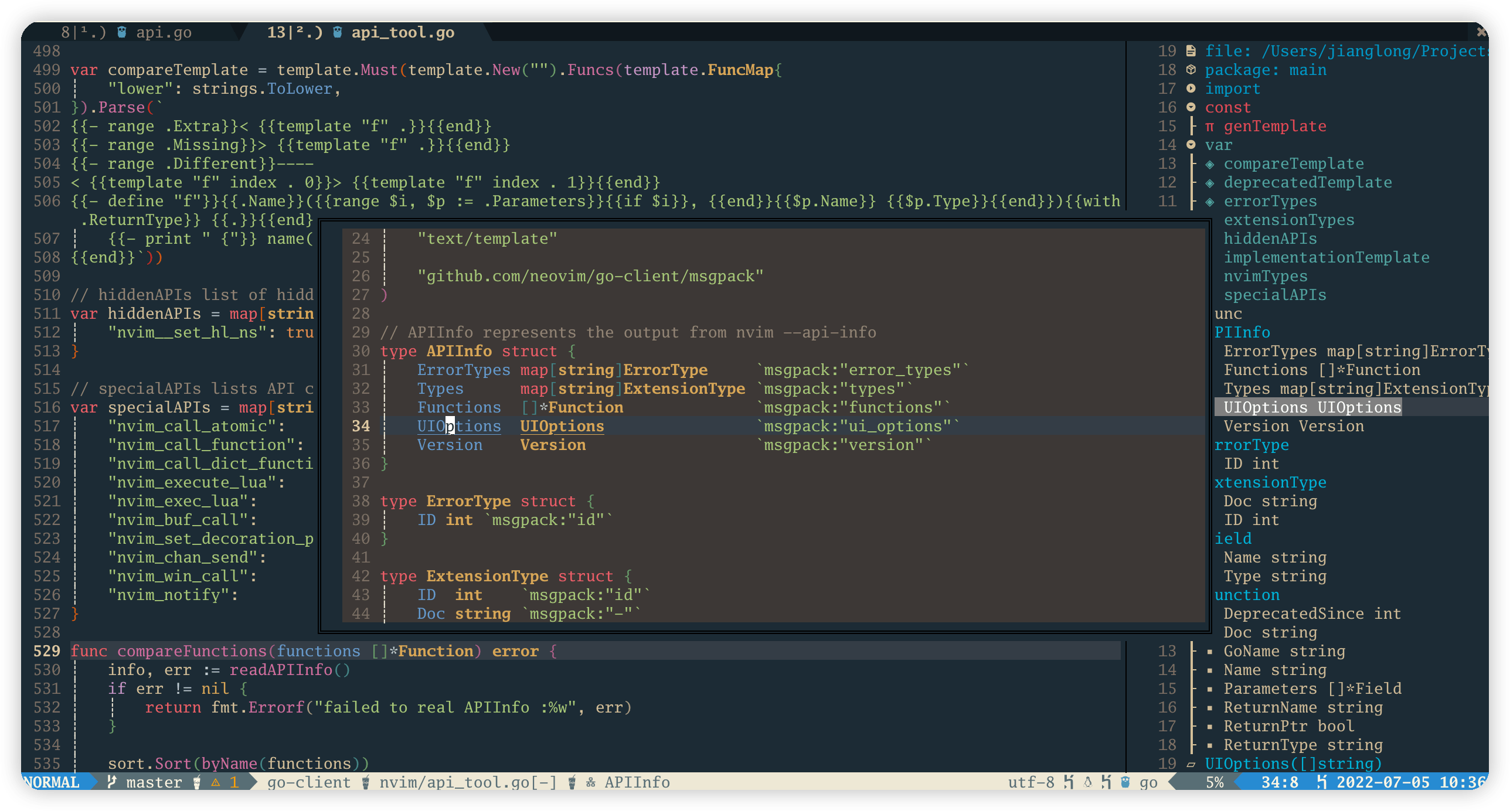
Task: Click the struct symbol icon before APIInfo in statusline
Action: pos(590,782)
